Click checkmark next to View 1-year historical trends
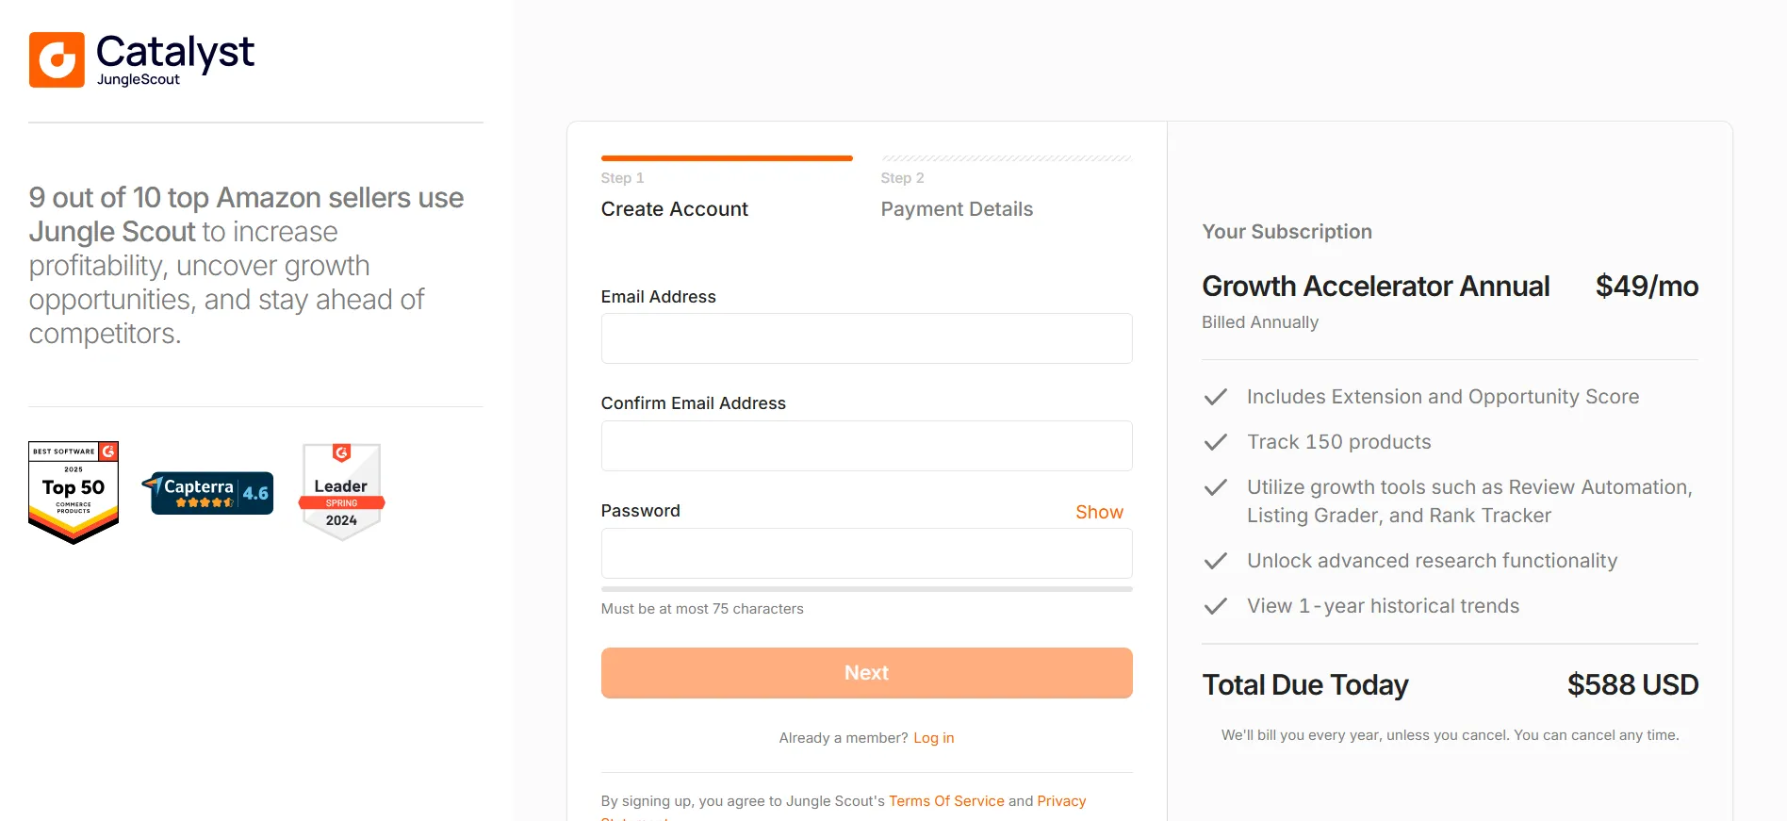The width and height of the screenshot is (1787, 821). point(1216,606)
